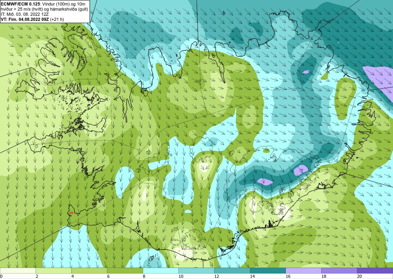Click the 18–20 m/s medium purple legend swatch
Screen dimensions: 393x279
(339, 271)
